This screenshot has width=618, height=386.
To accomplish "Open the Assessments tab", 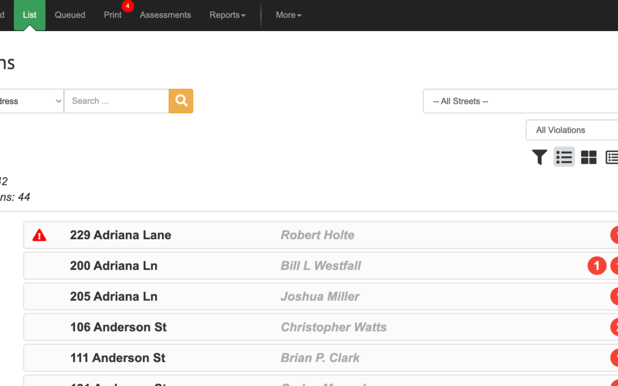I will 165,15.
